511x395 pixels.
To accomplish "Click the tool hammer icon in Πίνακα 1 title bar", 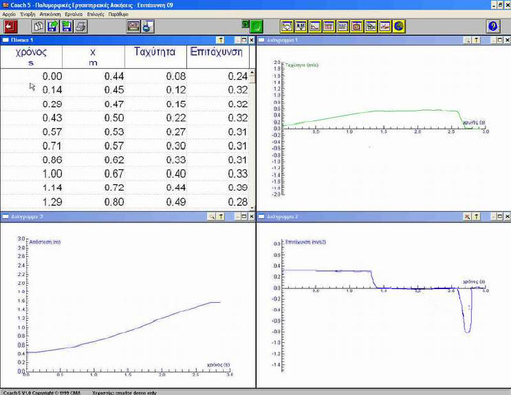I will 221,40.
